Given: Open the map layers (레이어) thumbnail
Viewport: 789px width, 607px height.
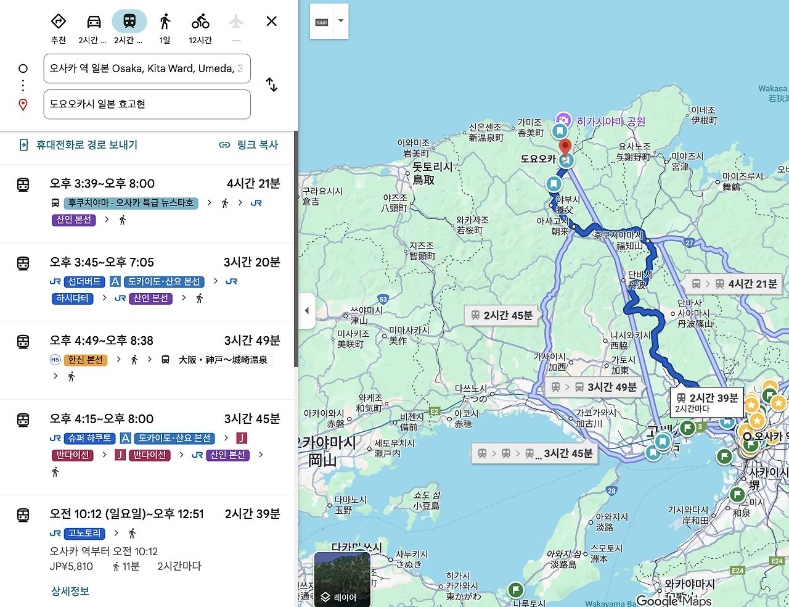Looking at the screenshot, I should (342, 579).
